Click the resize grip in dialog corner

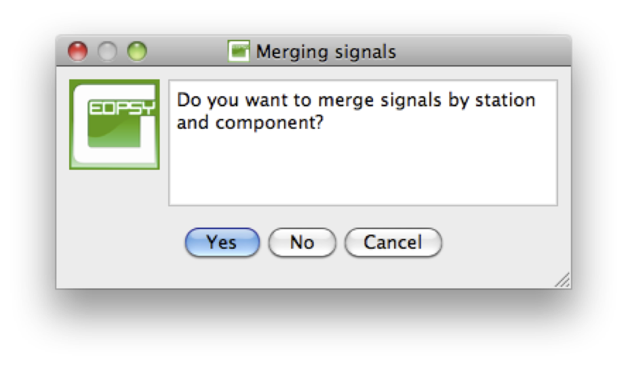coord(562,281)
